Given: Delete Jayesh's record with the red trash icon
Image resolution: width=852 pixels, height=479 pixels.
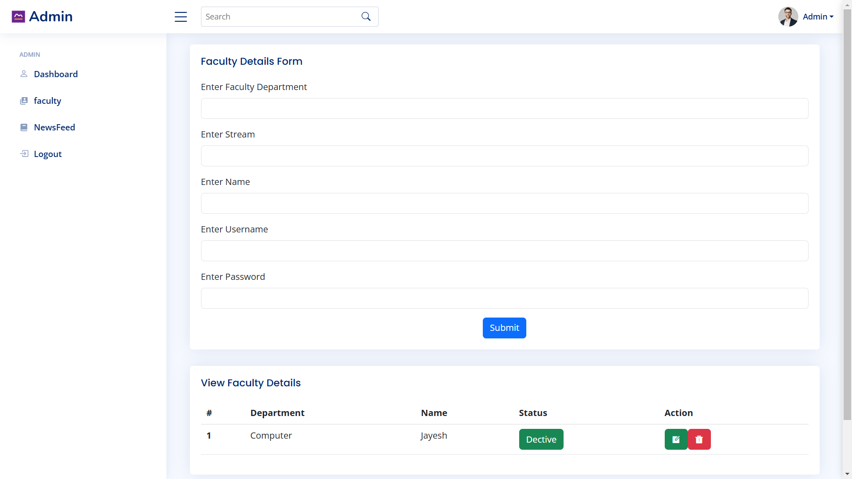Looking at the screenshot, I should [699, 439].
